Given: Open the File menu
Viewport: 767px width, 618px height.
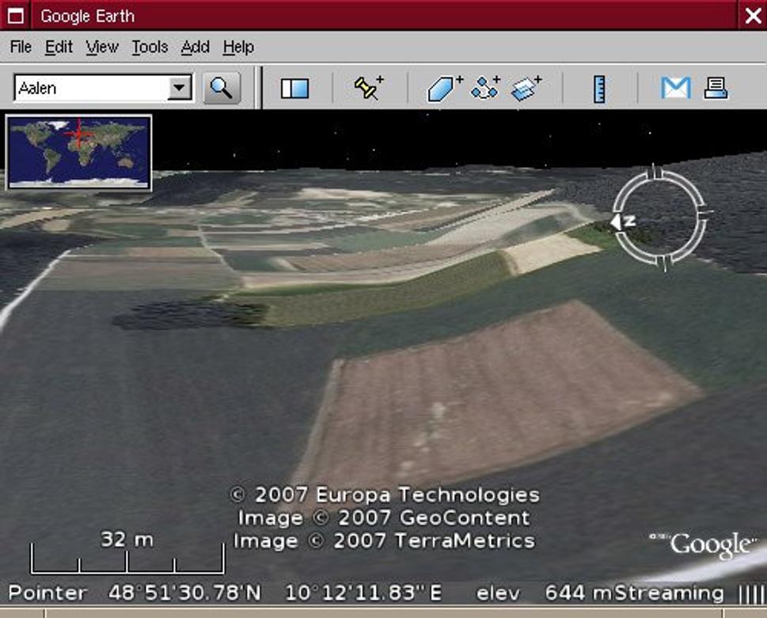Looking at the screenshot, I should 21,47.
